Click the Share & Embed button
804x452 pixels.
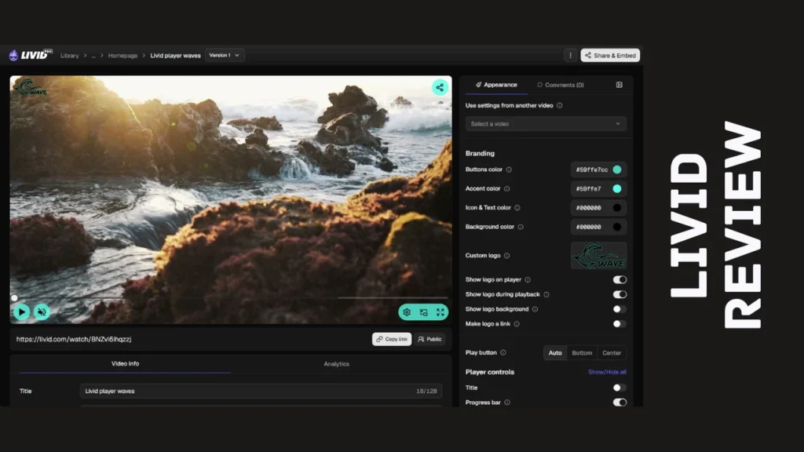[610, 56]
